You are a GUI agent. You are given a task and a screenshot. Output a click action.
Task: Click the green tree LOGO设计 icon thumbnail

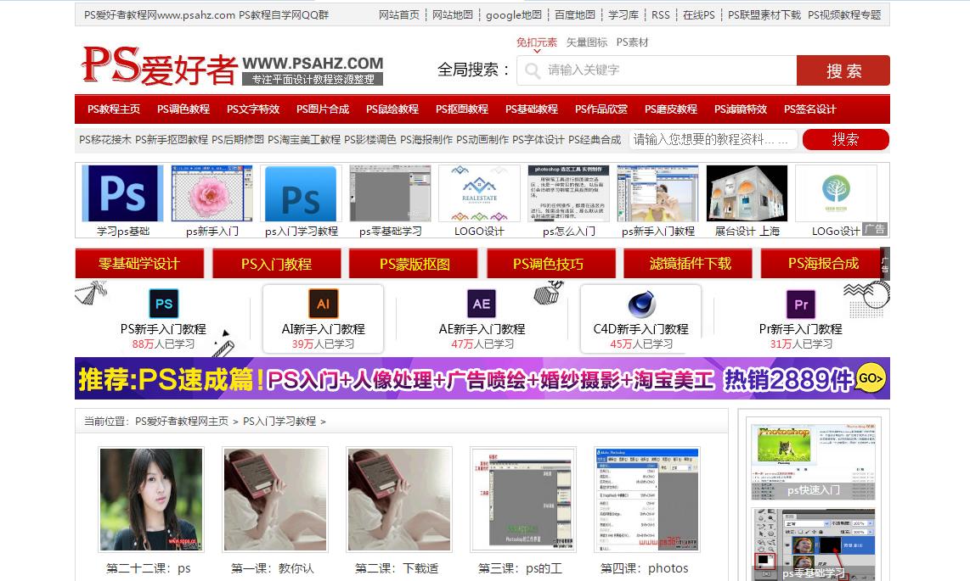click(835, 195)
